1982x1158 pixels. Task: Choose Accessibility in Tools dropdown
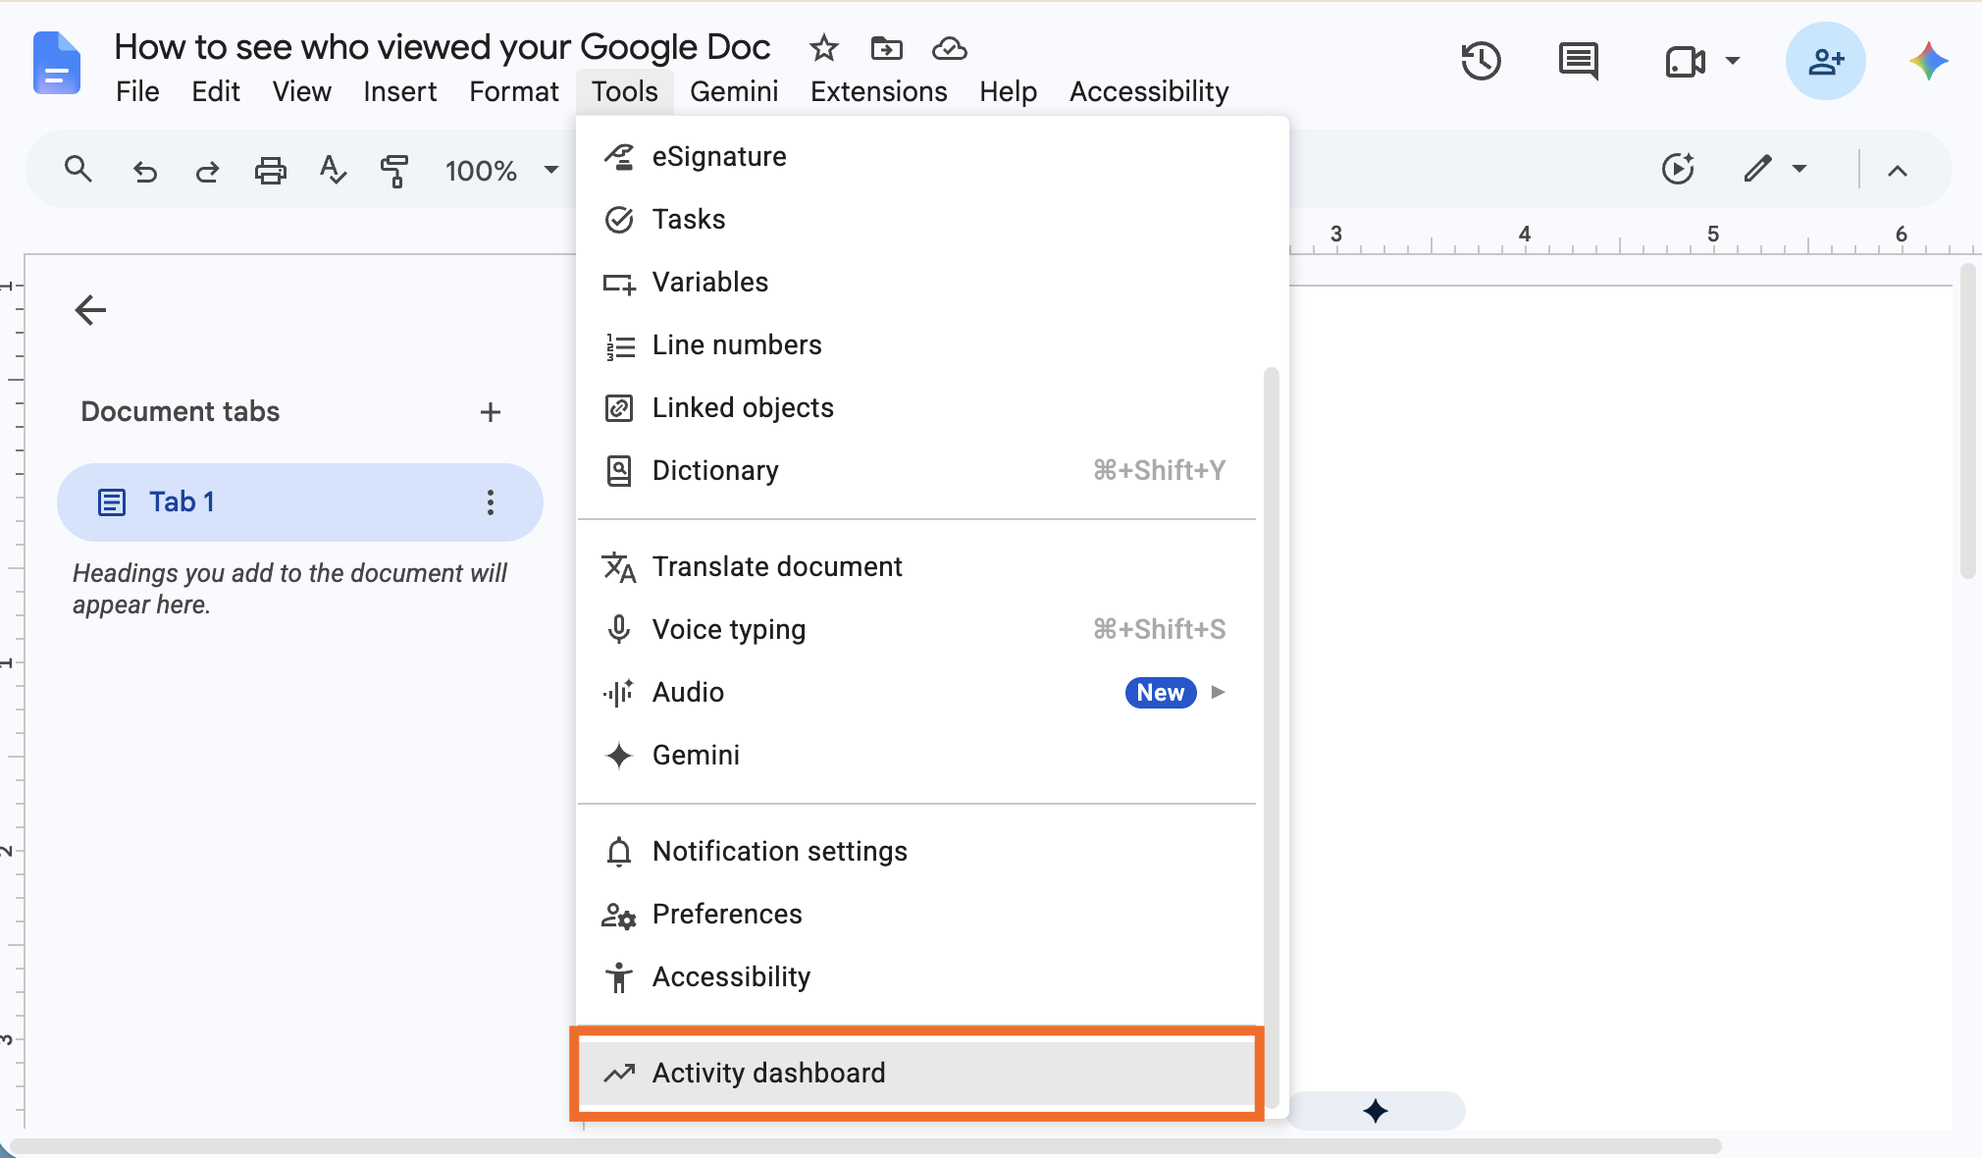tap(916, 977)
